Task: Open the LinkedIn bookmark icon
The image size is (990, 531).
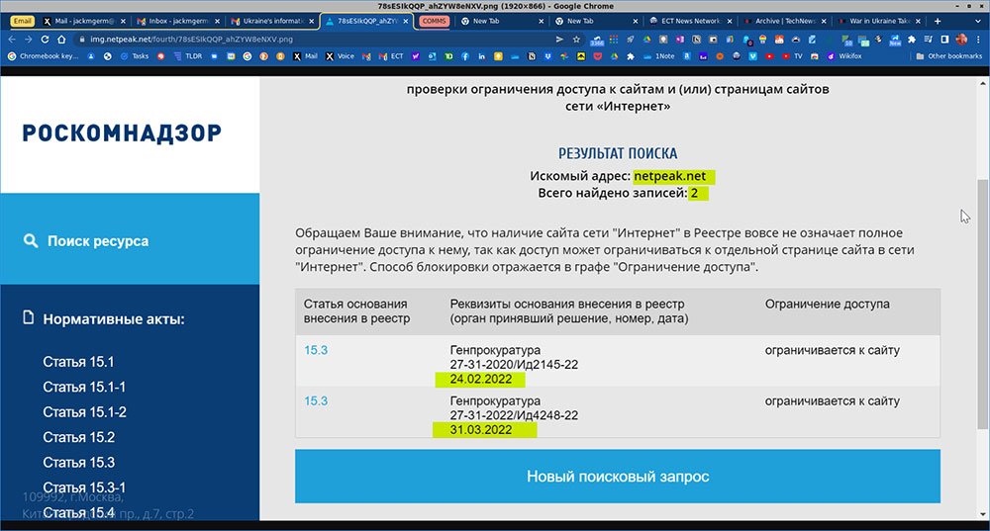Action: pos(482,56)
